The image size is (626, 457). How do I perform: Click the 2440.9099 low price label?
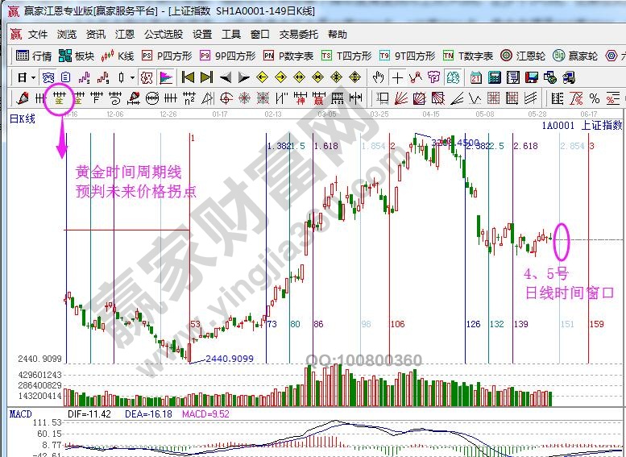tap(230, 359)
